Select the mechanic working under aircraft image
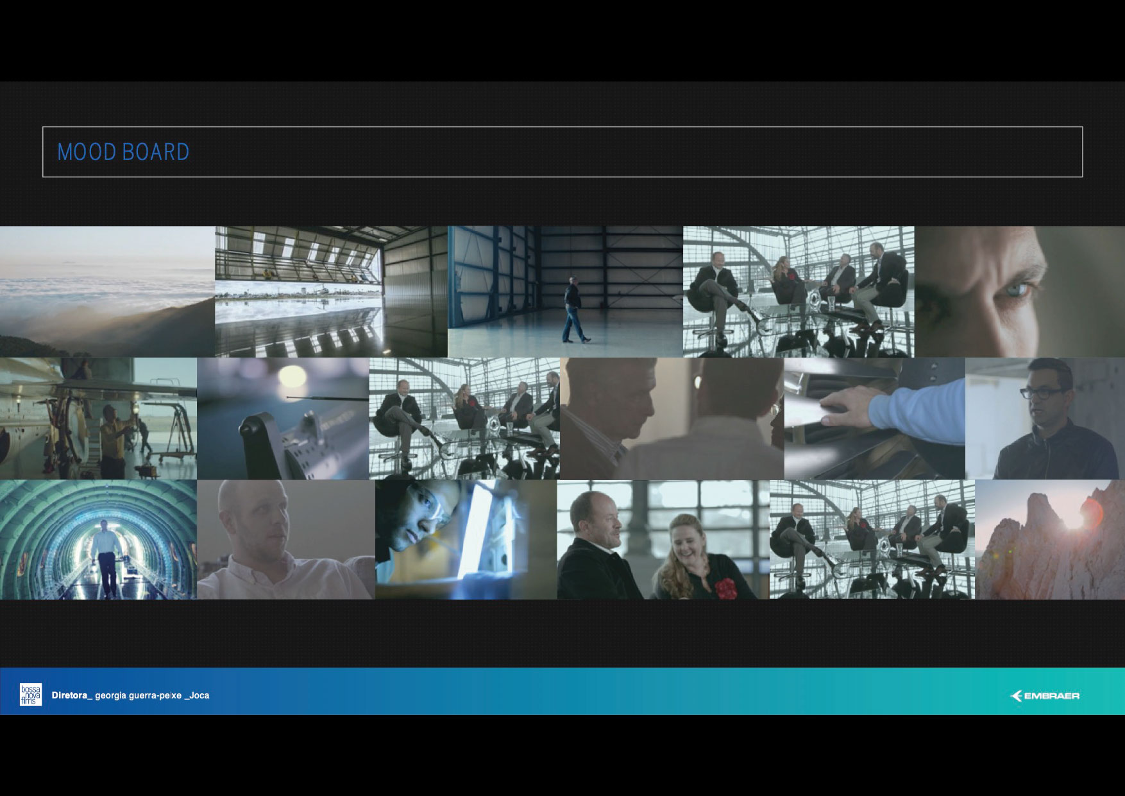The image size is (1125, 796). pyautogui.click(x=98, y=419)
